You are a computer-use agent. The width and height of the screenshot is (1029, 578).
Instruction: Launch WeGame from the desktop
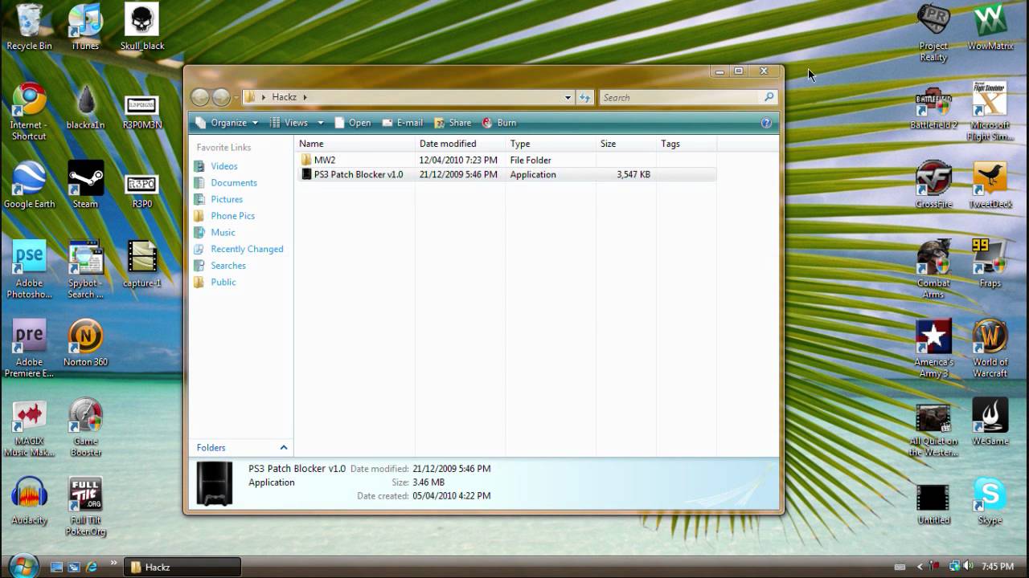[990, 422]
